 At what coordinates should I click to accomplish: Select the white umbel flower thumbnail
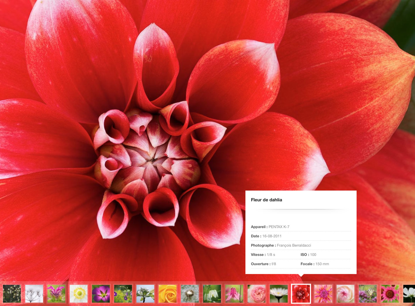(34, 293)
